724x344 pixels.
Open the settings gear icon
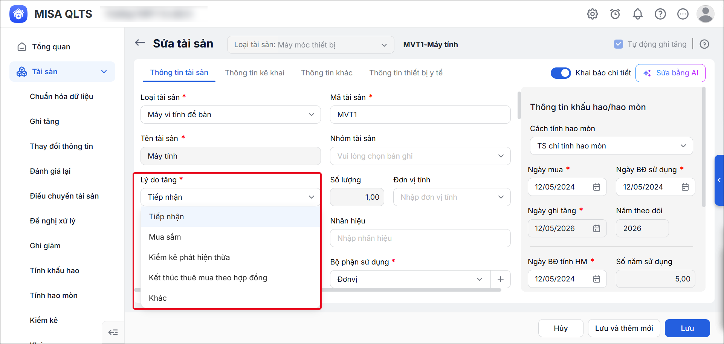(x=592, y=14)
